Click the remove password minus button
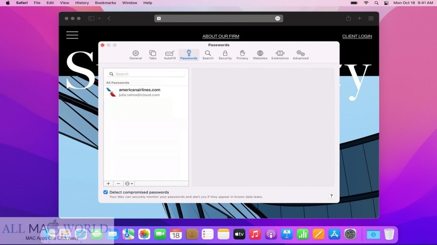Image resolution: width=437 pixels, height=245 pixels. point(118,184)
